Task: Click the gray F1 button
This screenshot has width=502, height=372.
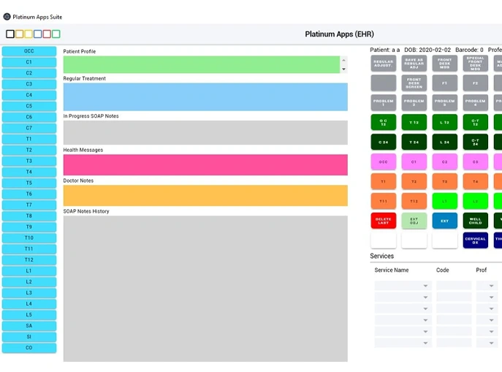Action: coord(445,83)
